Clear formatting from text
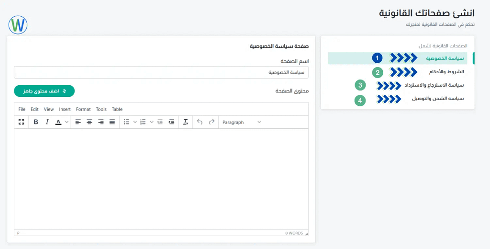490x249 pixels. point(186,122)
